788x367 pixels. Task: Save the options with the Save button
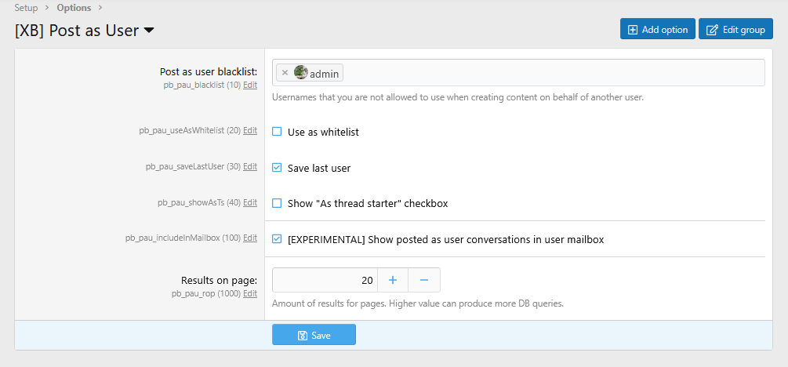coord(314,335)
